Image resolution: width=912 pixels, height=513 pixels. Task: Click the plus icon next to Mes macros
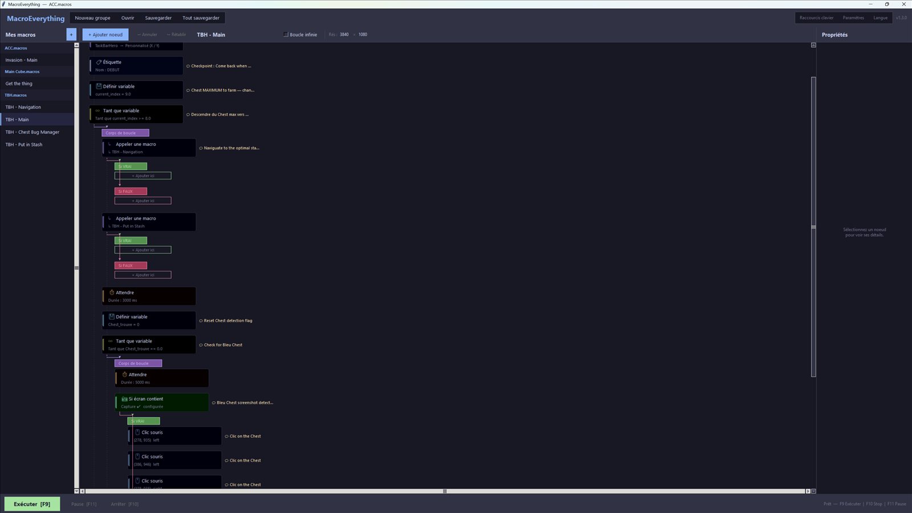71,35
